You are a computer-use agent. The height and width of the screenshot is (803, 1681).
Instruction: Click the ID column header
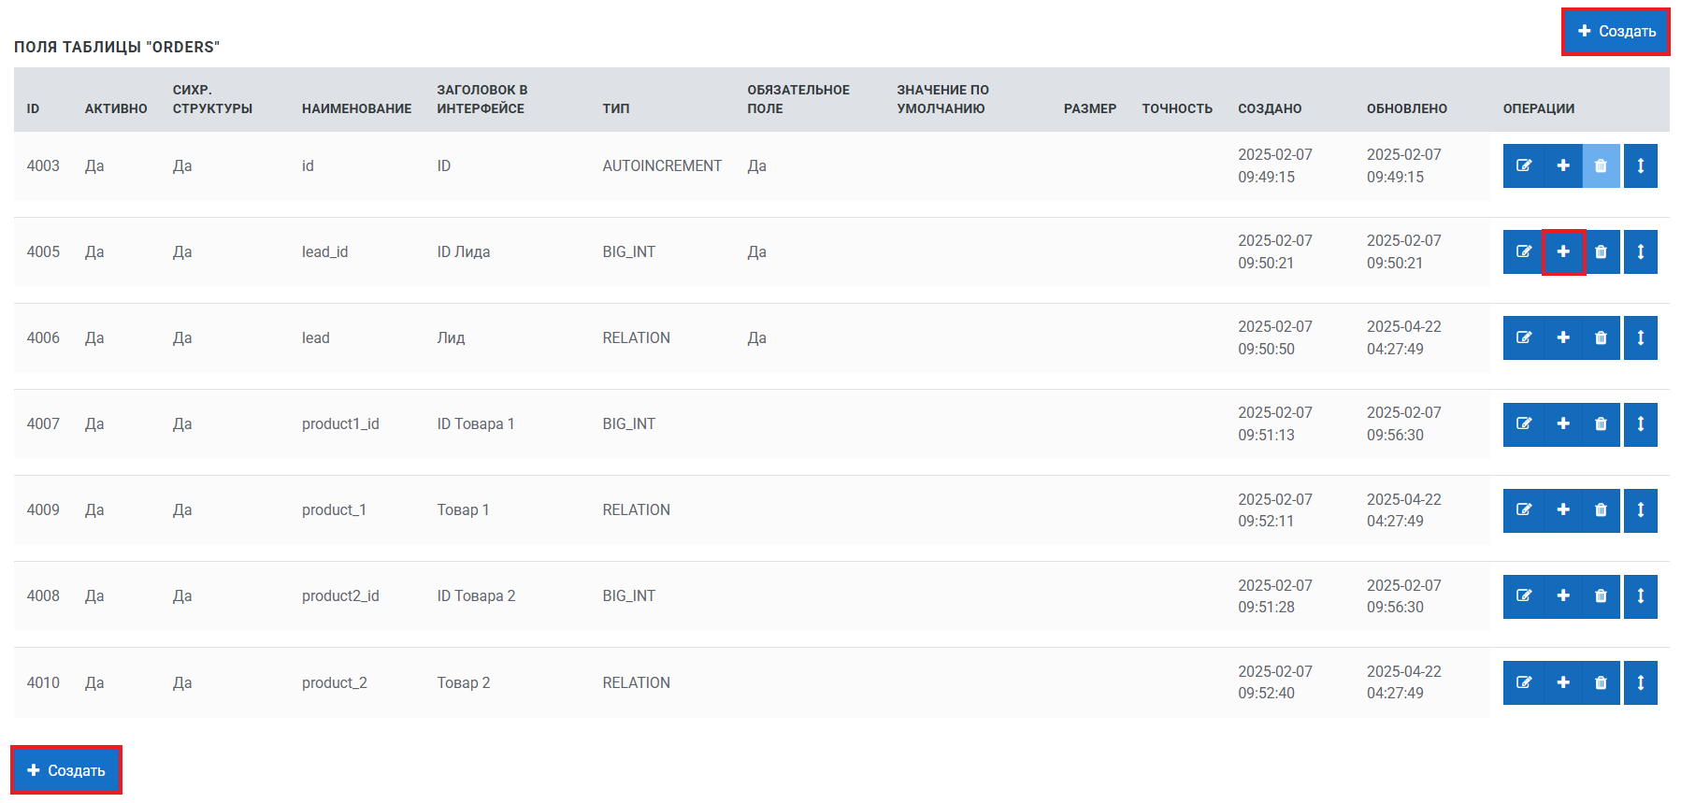[33, 108]
